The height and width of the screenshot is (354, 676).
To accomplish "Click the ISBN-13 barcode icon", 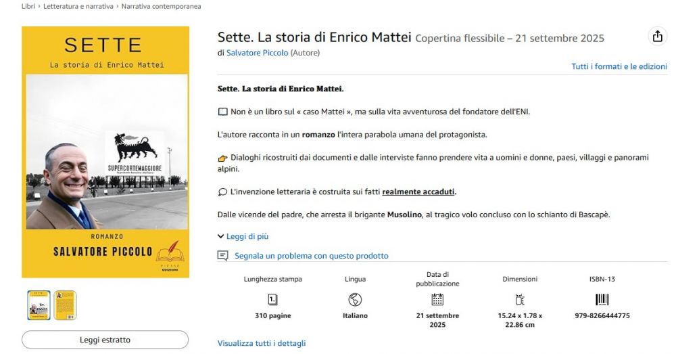I will [602, 299].
